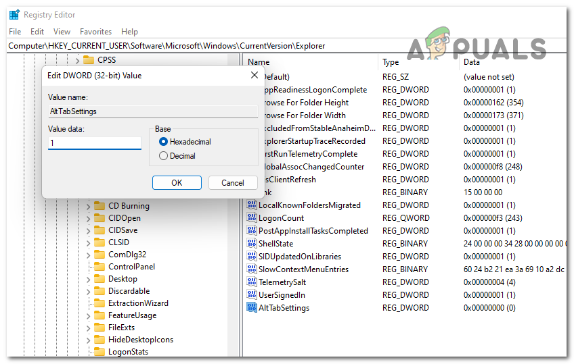The image size is (574, 364).
Task: Expand the HideDesktopIcons tree node
Action: (88, 340)
